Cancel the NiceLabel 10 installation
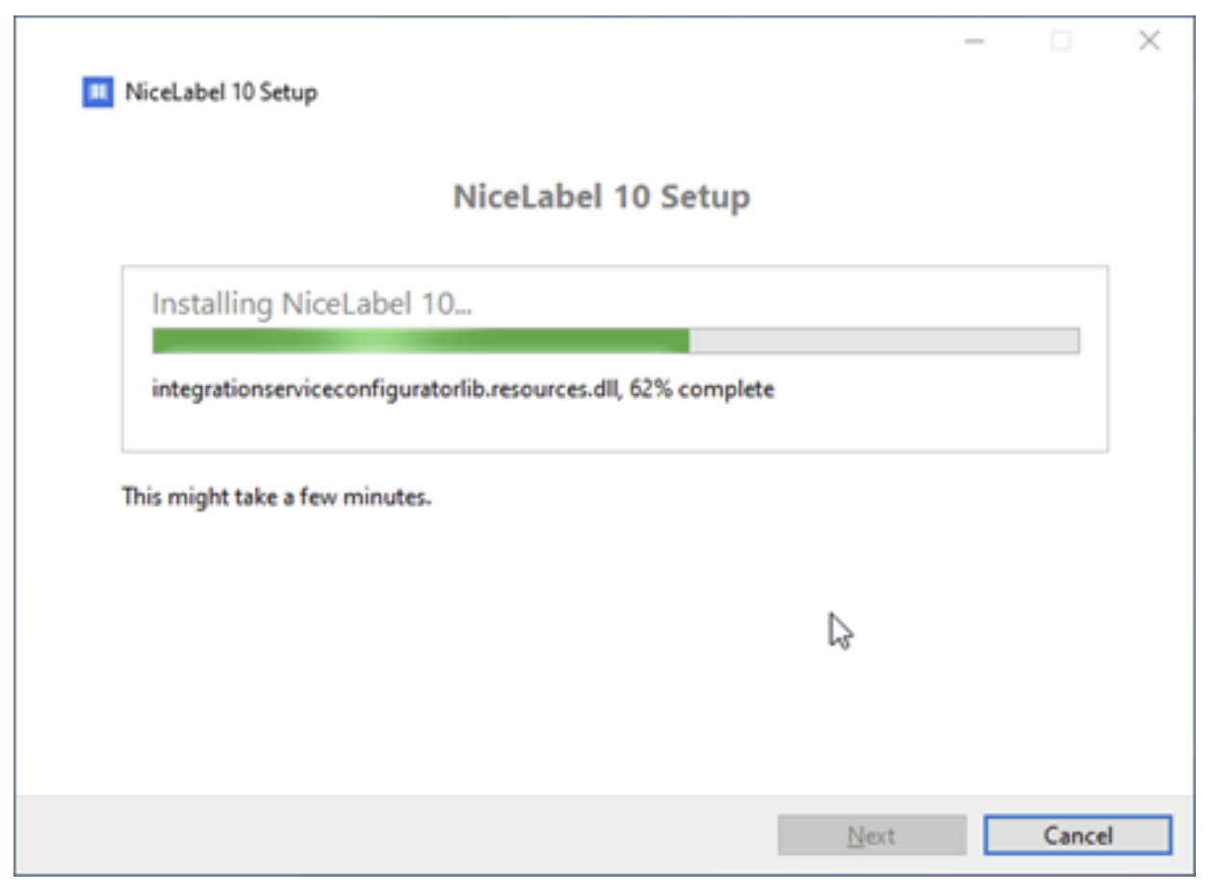This screenshot has height=895, width=1217. 1077,835
